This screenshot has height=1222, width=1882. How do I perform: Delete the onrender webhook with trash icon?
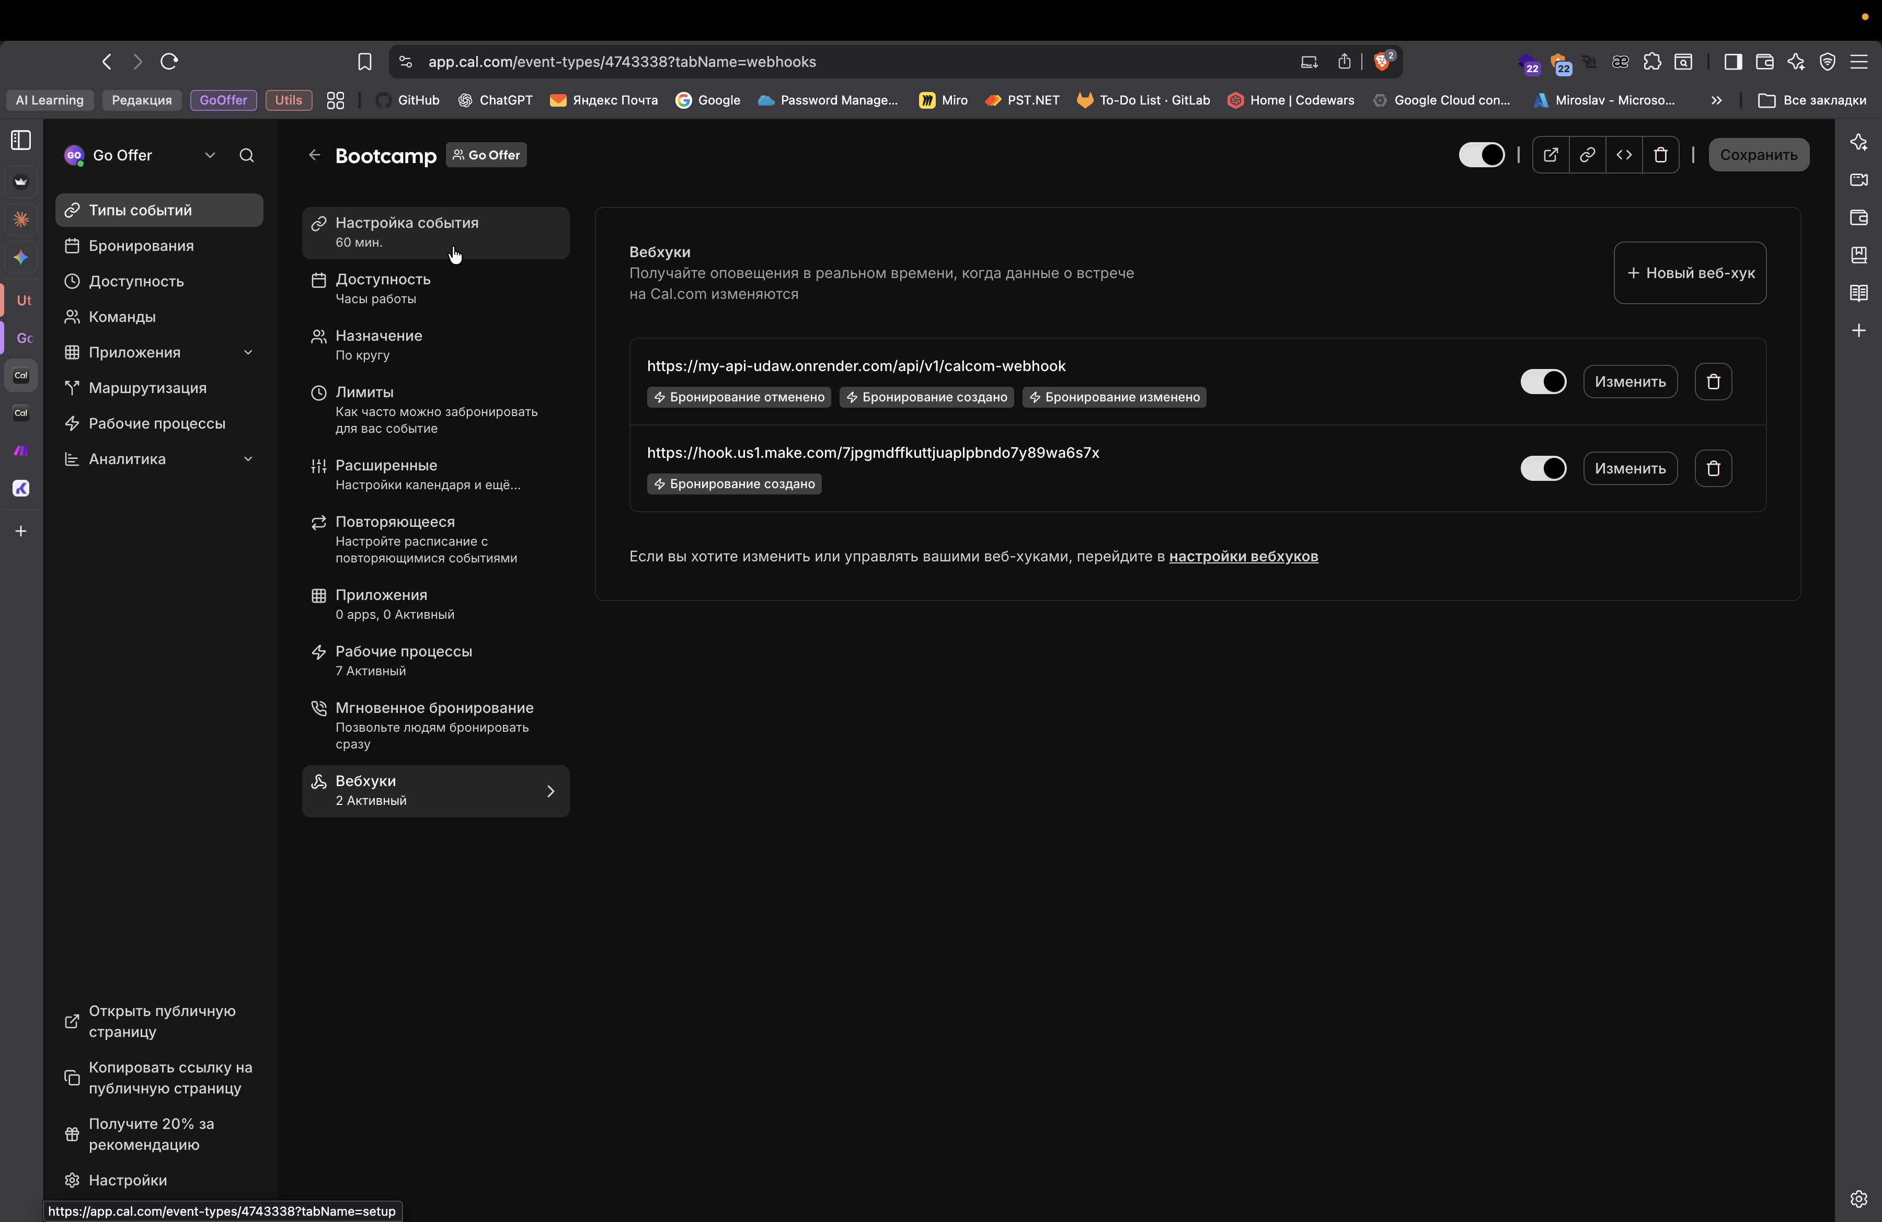coord(1713,382)
